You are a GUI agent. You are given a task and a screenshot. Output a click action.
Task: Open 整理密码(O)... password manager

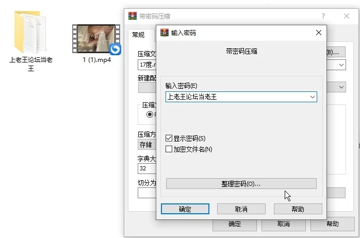click(x=241, y=184)
